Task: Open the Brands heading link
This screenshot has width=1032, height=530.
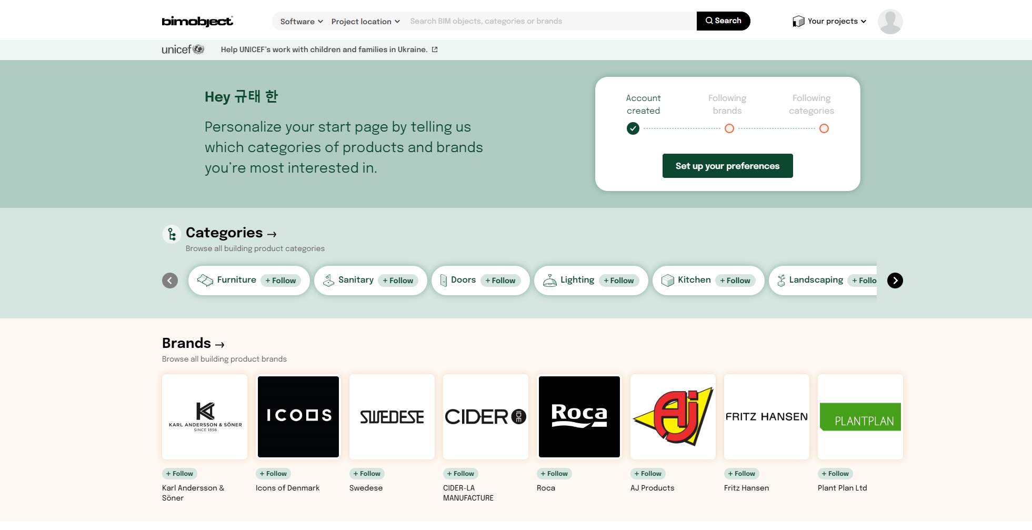Action: [x=193, y=343]
